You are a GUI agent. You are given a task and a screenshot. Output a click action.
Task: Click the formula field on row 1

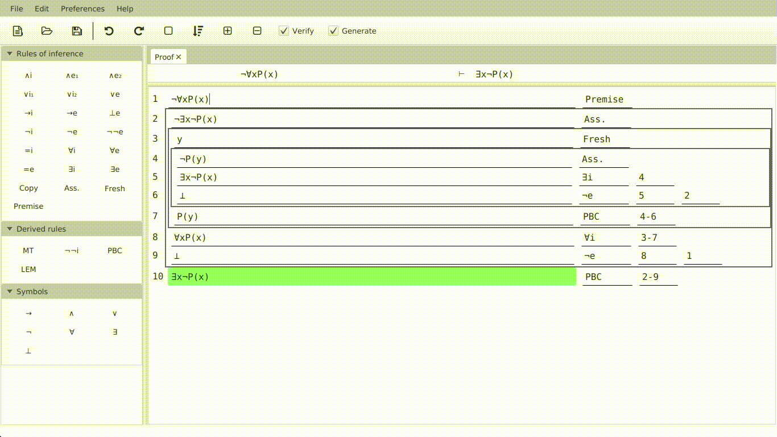(373, 99)
